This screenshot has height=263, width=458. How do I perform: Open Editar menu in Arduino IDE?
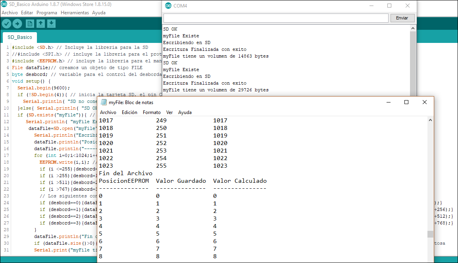(x=27, y=13)
